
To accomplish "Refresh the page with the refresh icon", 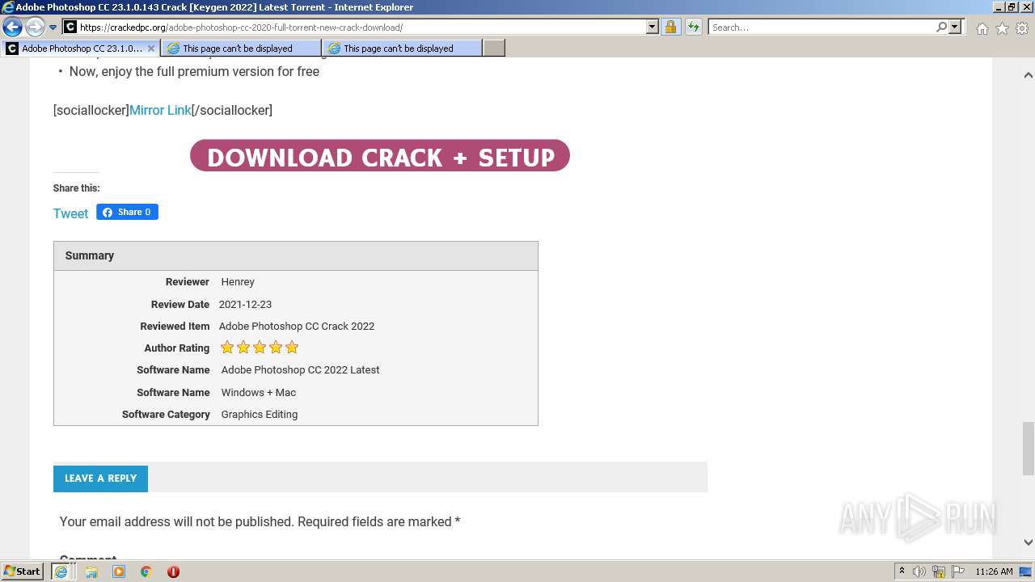I will pyautogui.click(x=693, y=27).
